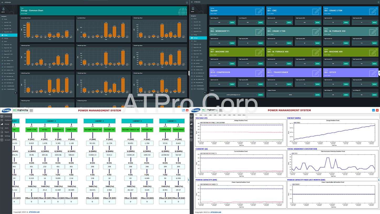Select the 15304.13 Q value in power overview
Viewport: 380px width, 214px height.
(x=92, y=155)
